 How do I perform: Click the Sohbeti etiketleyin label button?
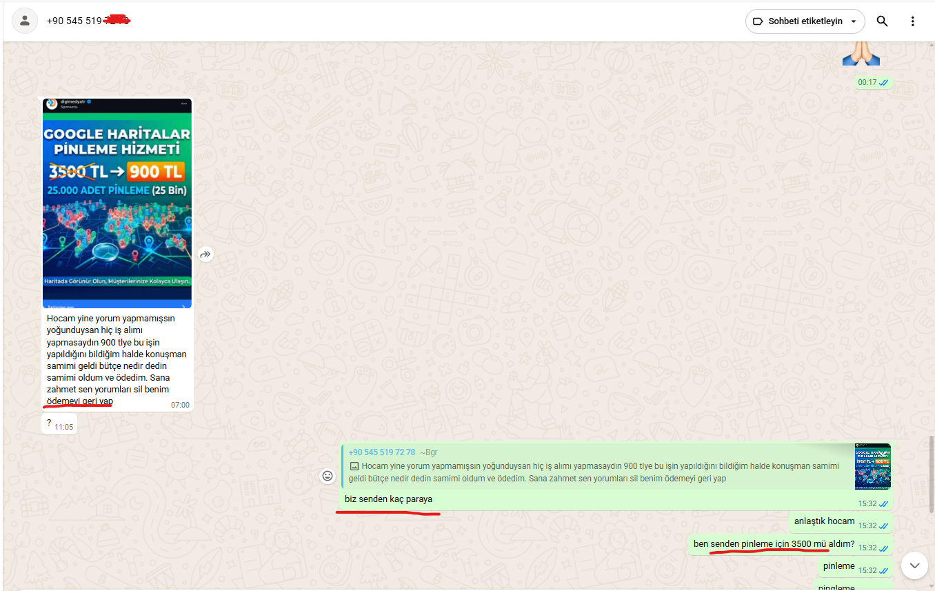pyautogui.click(x=805, y=21)
